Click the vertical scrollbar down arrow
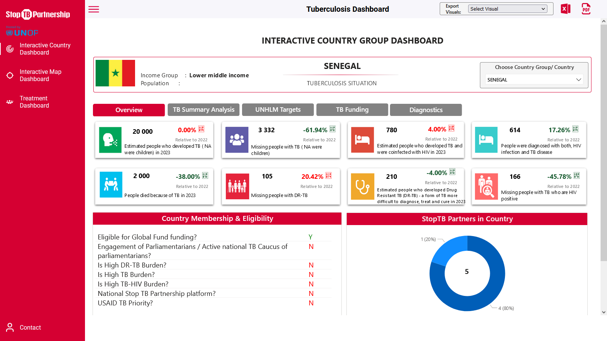The image size is (607, 341). [x=604, y=312]
